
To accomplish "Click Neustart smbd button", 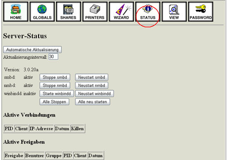I will point(92,77).
